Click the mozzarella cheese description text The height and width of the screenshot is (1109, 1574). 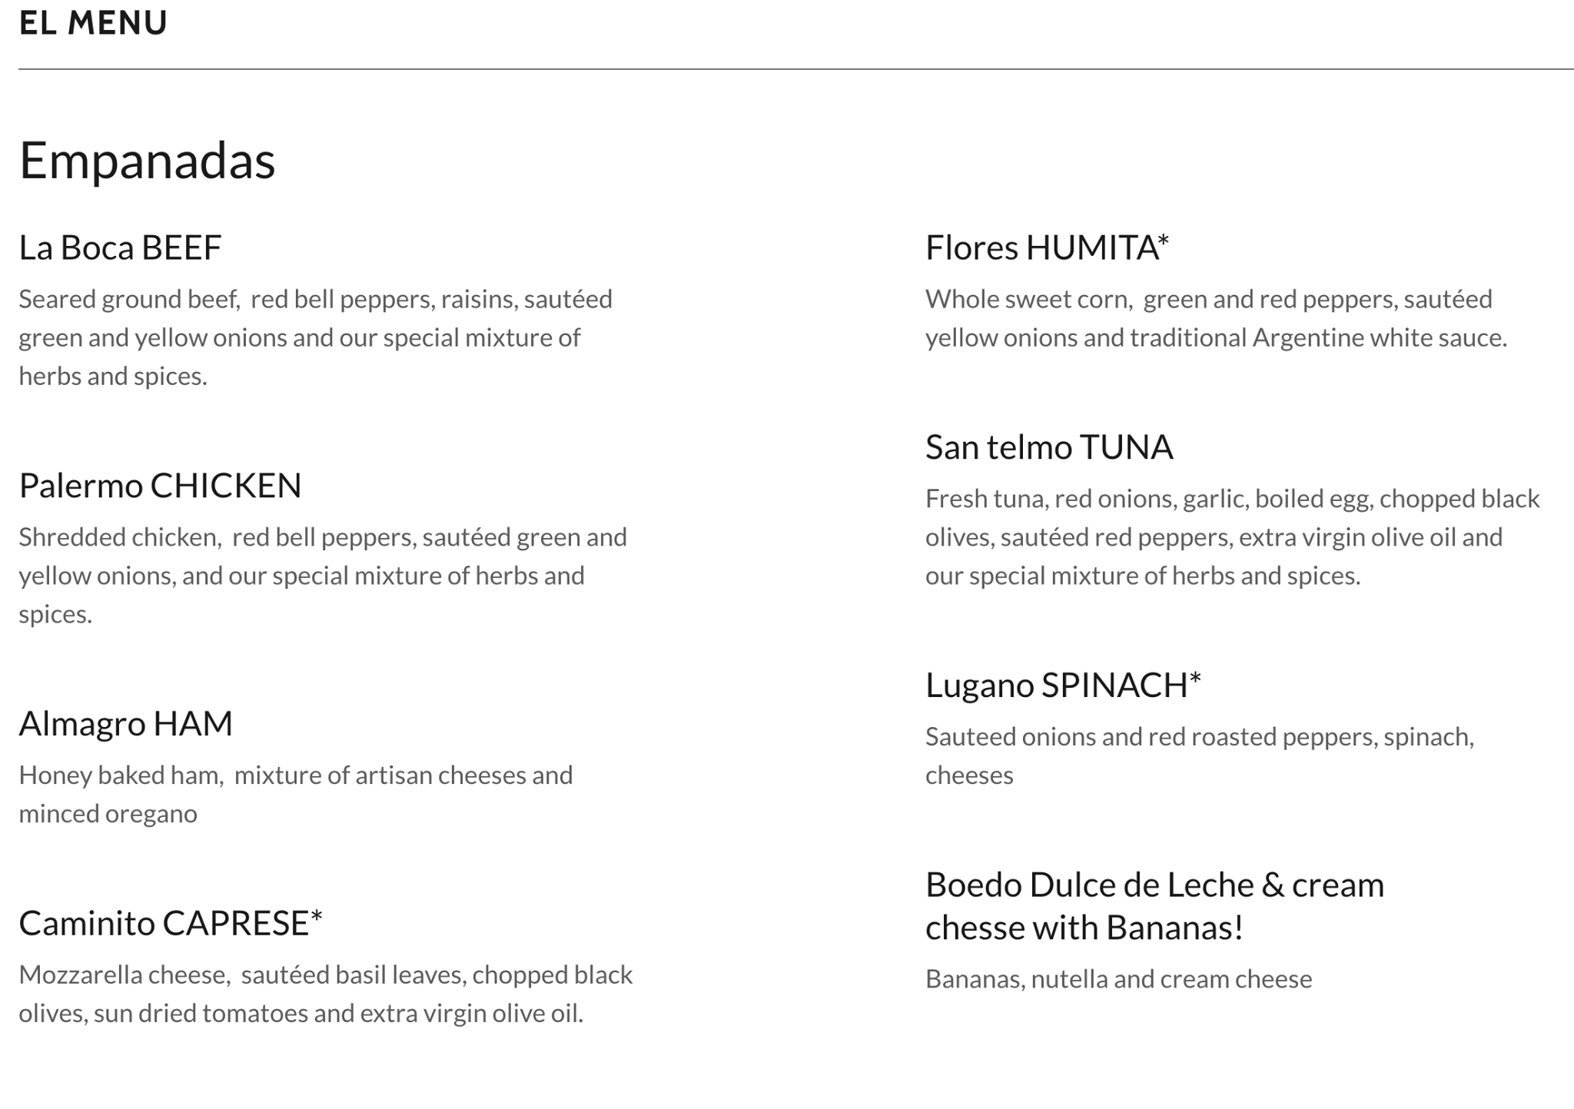[x=325, y=994]
